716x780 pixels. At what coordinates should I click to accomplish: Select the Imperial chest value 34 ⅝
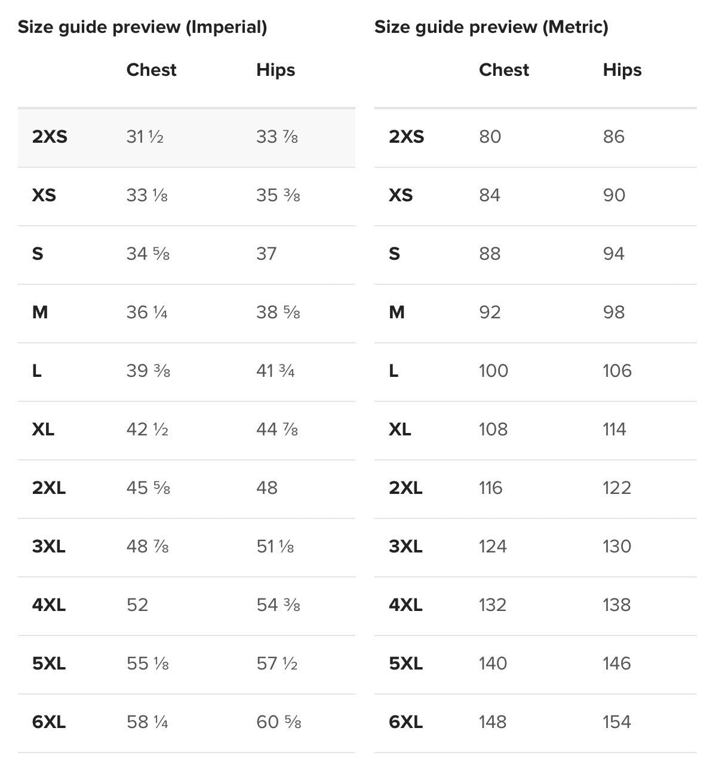[x=147, y=254]
